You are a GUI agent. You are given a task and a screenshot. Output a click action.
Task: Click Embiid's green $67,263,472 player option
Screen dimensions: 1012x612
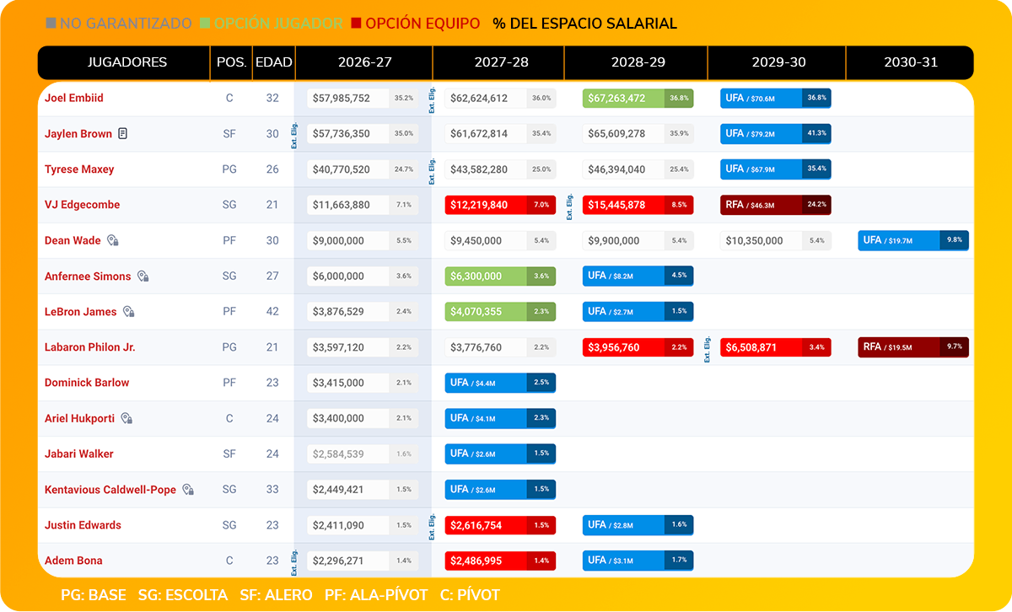pyautogui.click(x=638, y=98)
